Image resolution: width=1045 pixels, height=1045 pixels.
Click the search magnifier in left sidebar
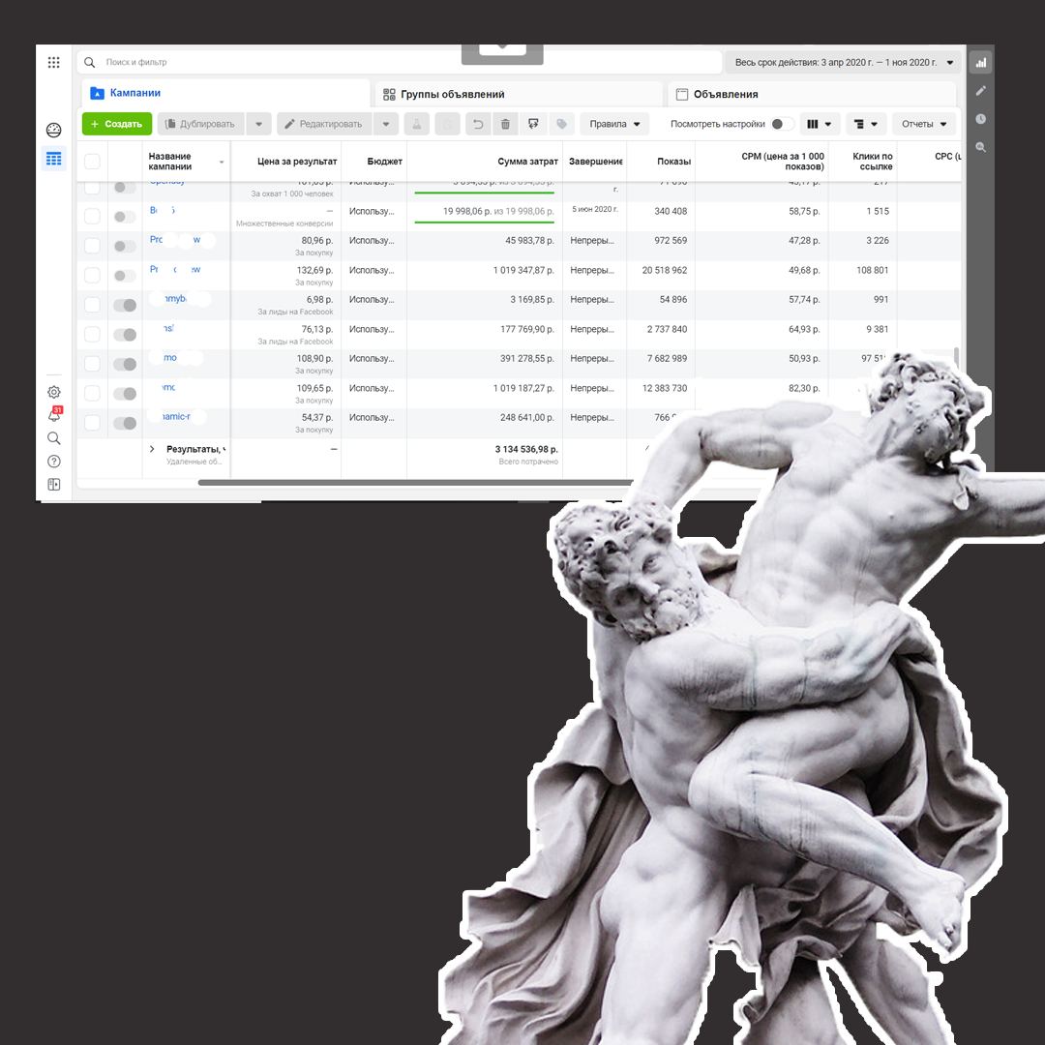pos(54,438)
